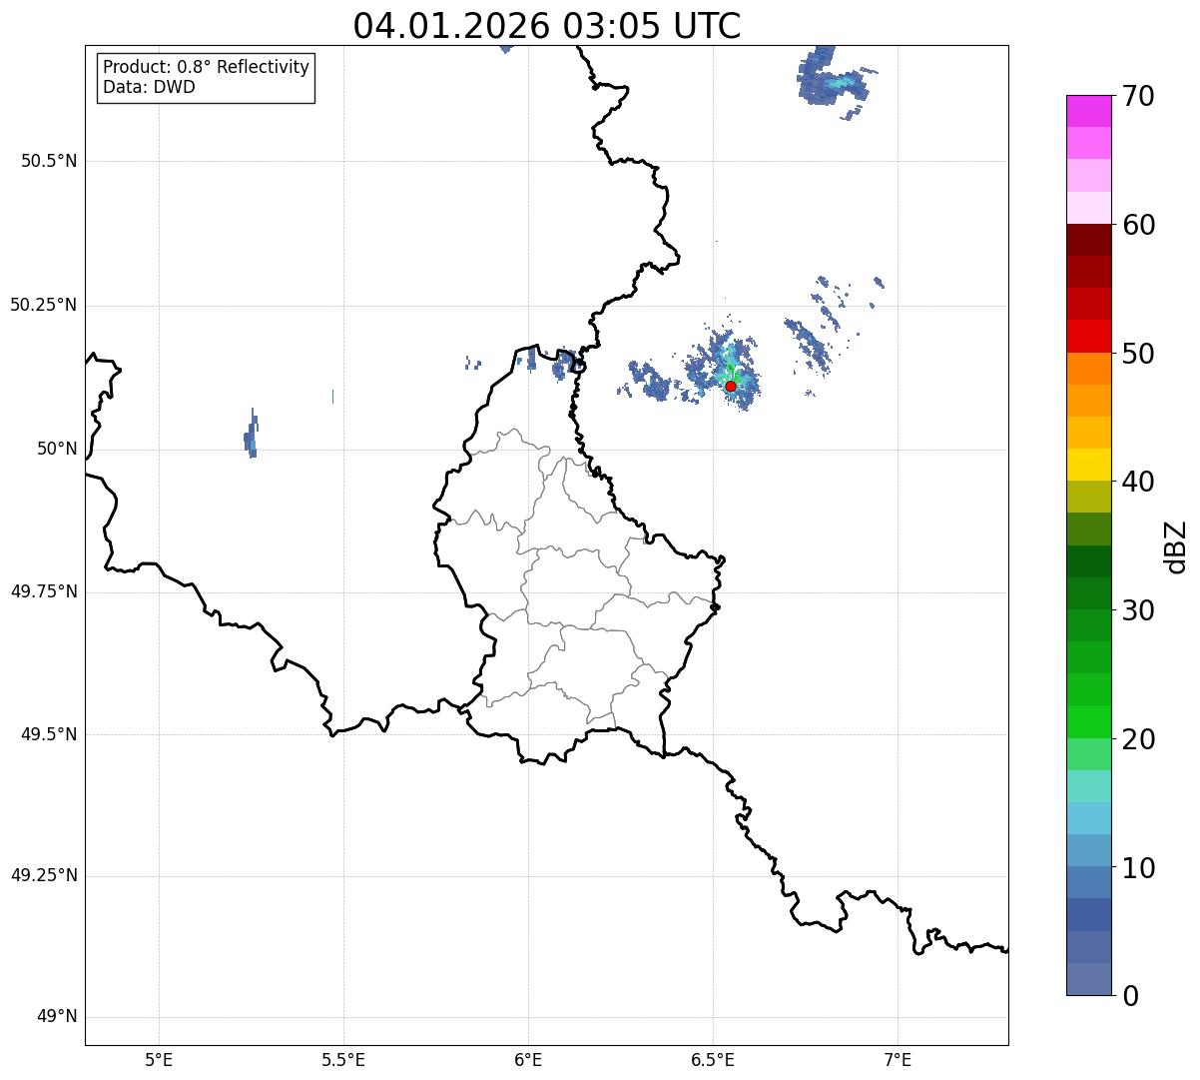Click the 50.25°N latitude label
Image resolution: width=1200 pixels, height=1080 pixels.
click(44, 305)
